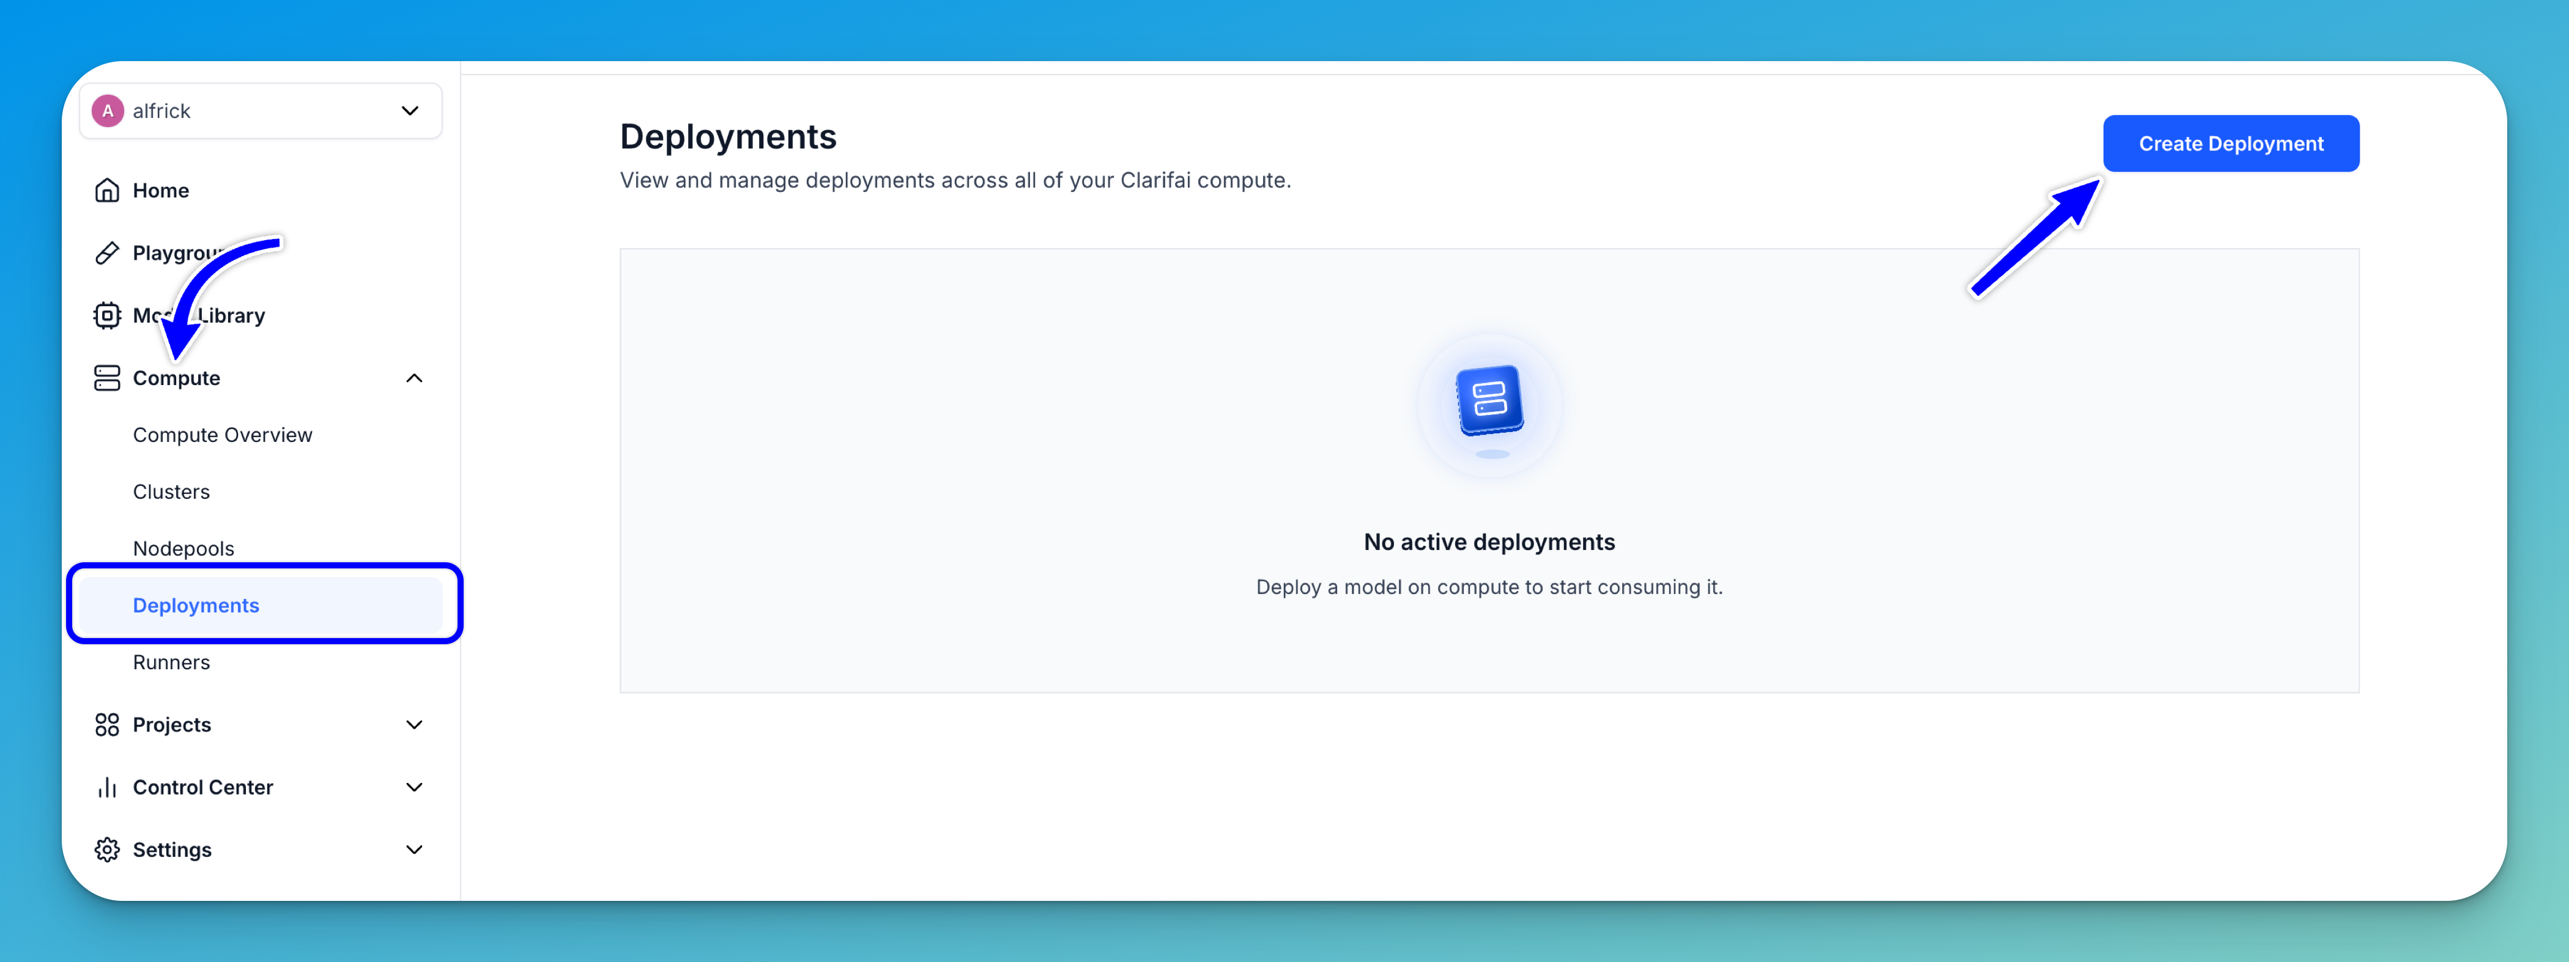Open Compute Overview in sidebar
This screenshot has width=2569, height=962.
[223, 435]
